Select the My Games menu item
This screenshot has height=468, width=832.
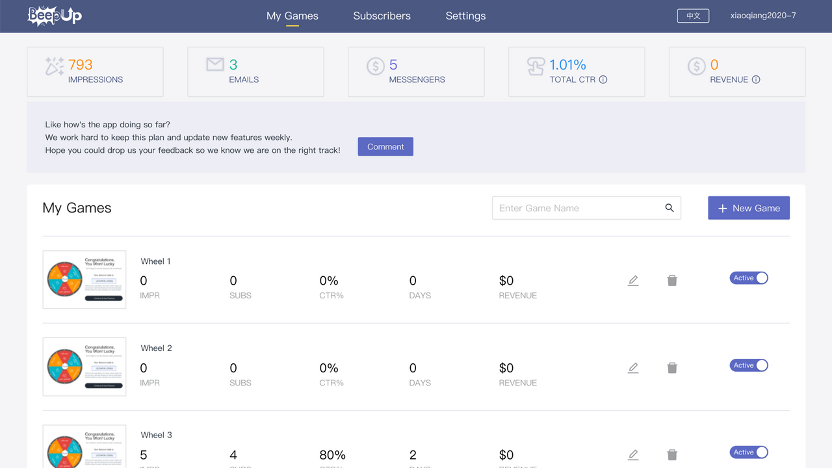292,16
